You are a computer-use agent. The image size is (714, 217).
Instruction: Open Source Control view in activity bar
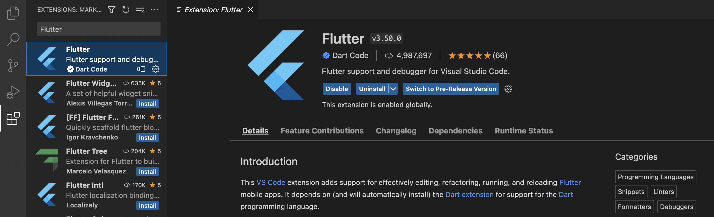[x=13, y=66]
